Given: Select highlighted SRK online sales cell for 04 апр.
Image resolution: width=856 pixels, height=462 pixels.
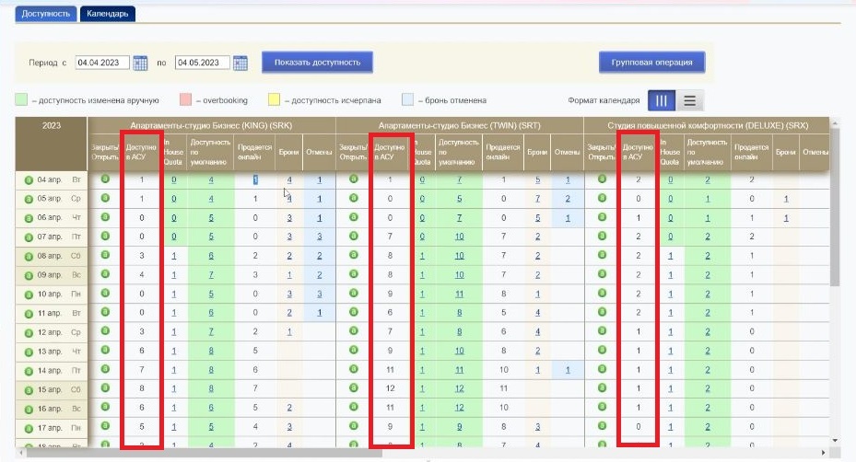Looking at the screenshot, I should point(255,180).
